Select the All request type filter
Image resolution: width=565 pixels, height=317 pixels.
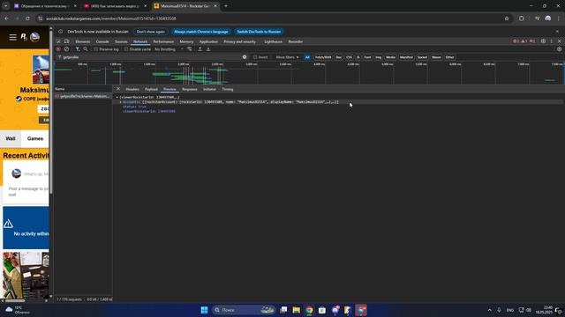[x=307, y=57]
